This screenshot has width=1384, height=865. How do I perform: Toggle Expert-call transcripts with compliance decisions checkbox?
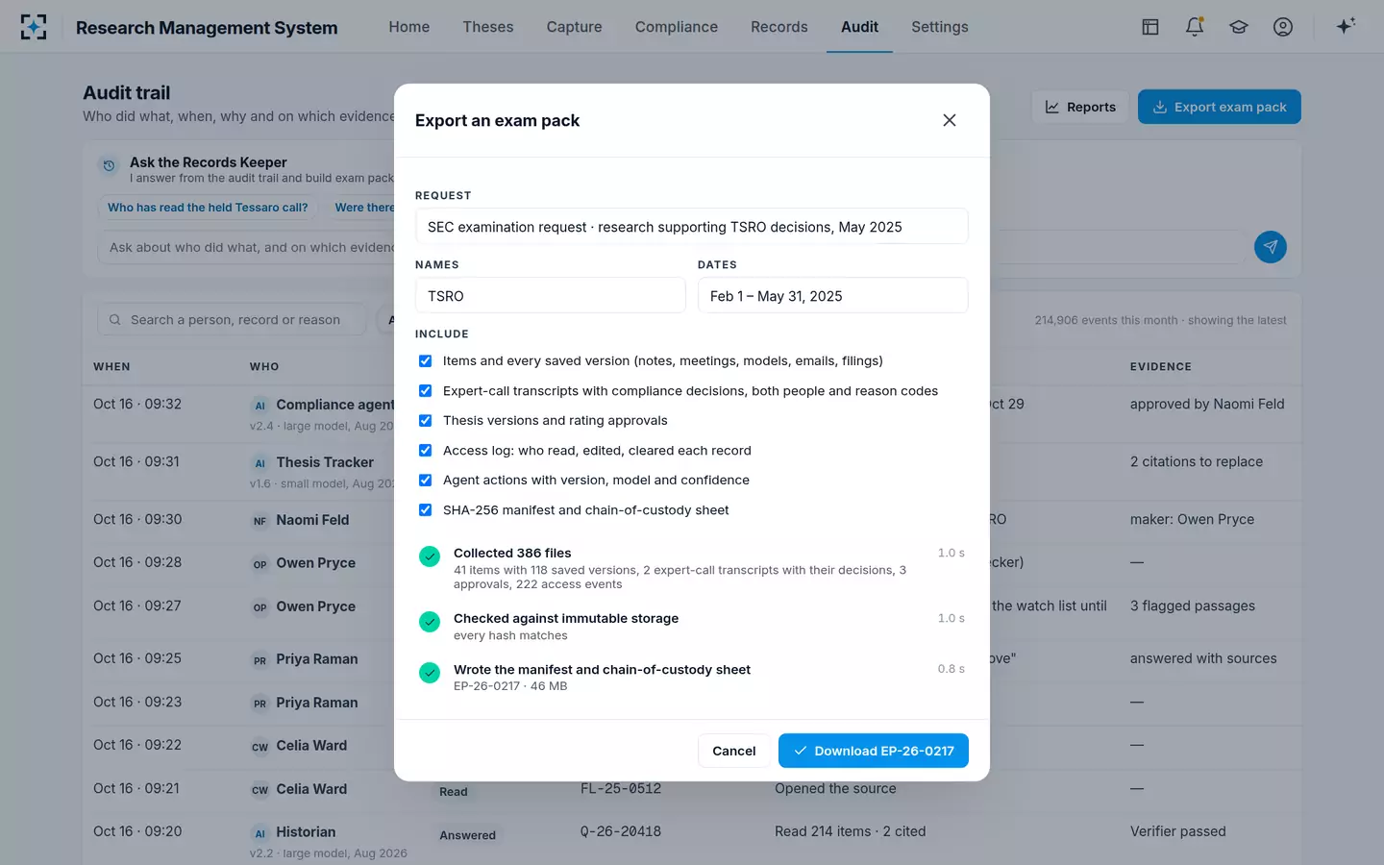pyautogui.click(x=425, y=391)
